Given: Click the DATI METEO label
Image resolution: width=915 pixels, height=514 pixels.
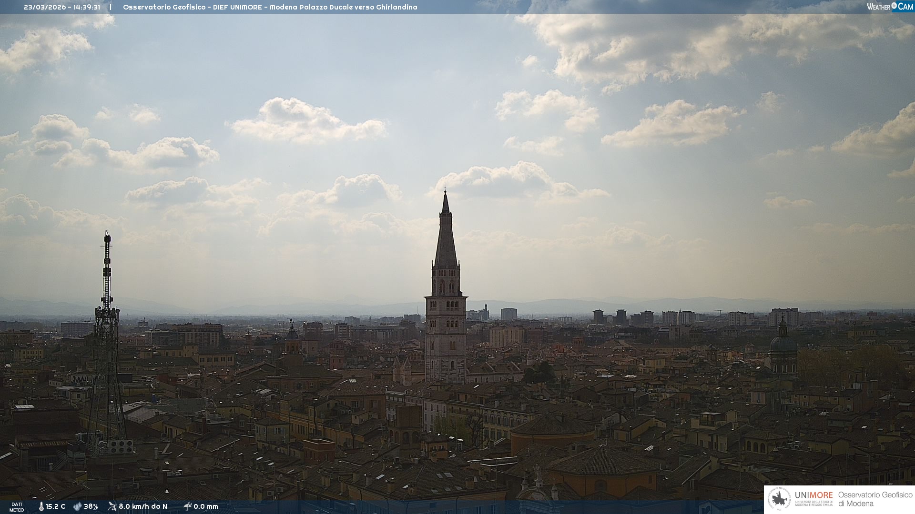Looking at the screenshot, I should (x=17, y=507).
